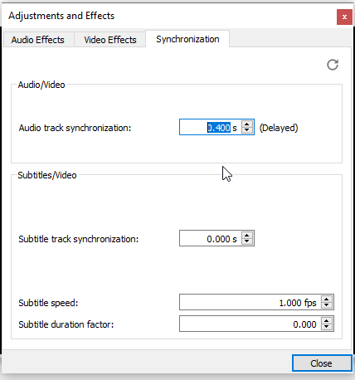Select the Synchronization tab
The image size is (355, 380).
click(x=187, y=39)
